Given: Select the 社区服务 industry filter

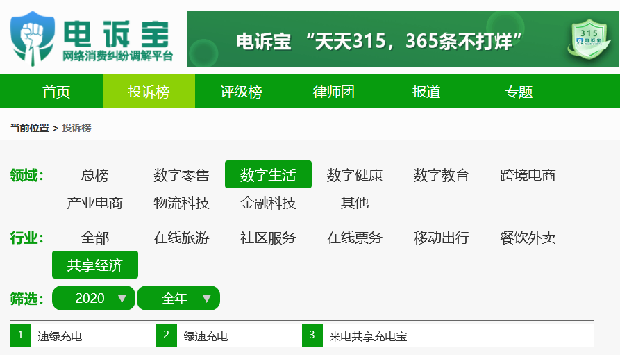Looking at the screenshot, I should [268, 238].
